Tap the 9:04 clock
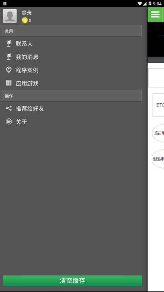Image resolution: width=164 pixels, height=292 pixels. click(x=157, y=3)
